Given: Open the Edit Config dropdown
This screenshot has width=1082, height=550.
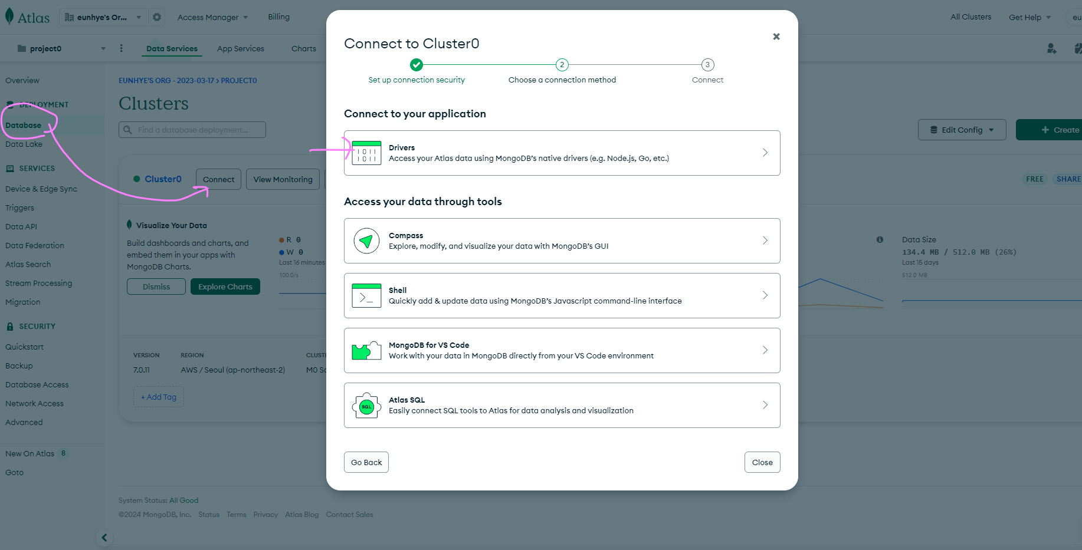Looking at the screenshot, I should tap(962, 130).
